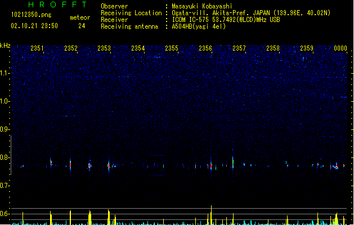
Task: Click the 'Receiver' field label
Action: point(114,20)
